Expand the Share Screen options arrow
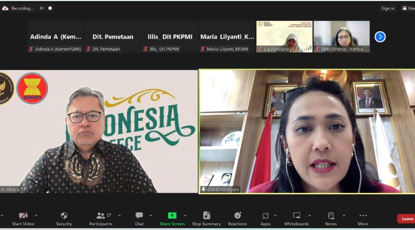The height and width of the screenshot is (230, 415). tap(185, 215)
